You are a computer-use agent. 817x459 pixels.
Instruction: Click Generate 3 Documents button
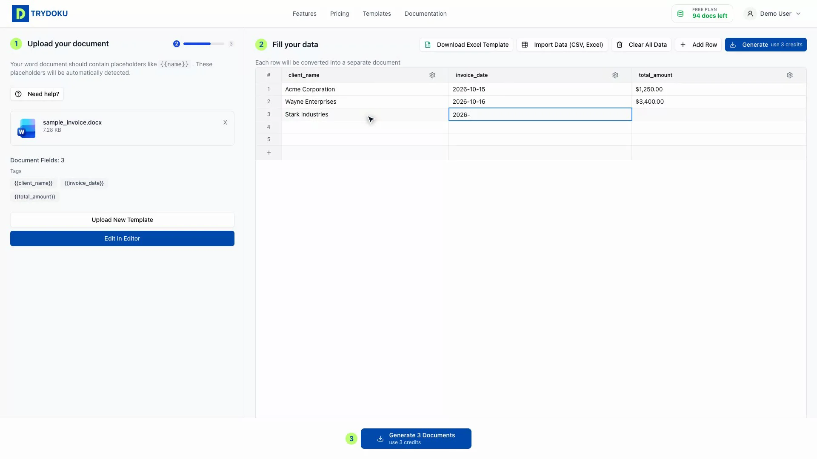[416, 439]
